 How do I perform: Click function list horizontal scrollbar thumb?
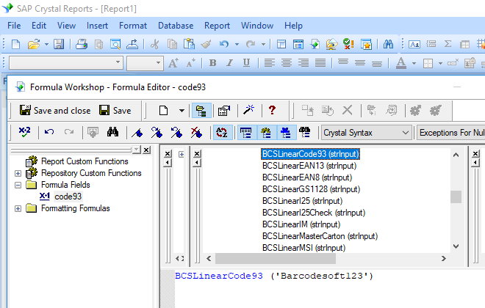(x=276, y=258)
